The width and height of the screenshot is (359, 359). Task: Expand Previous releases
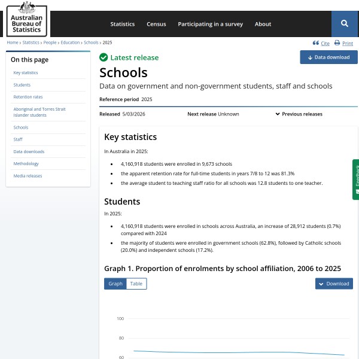point(299,114)
